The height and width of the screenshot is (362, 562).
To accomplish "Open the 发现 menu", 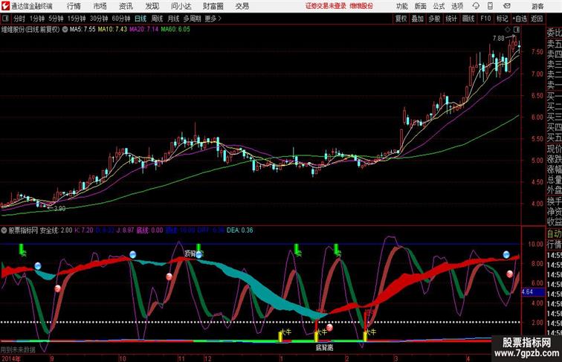I will click(152, 6).
